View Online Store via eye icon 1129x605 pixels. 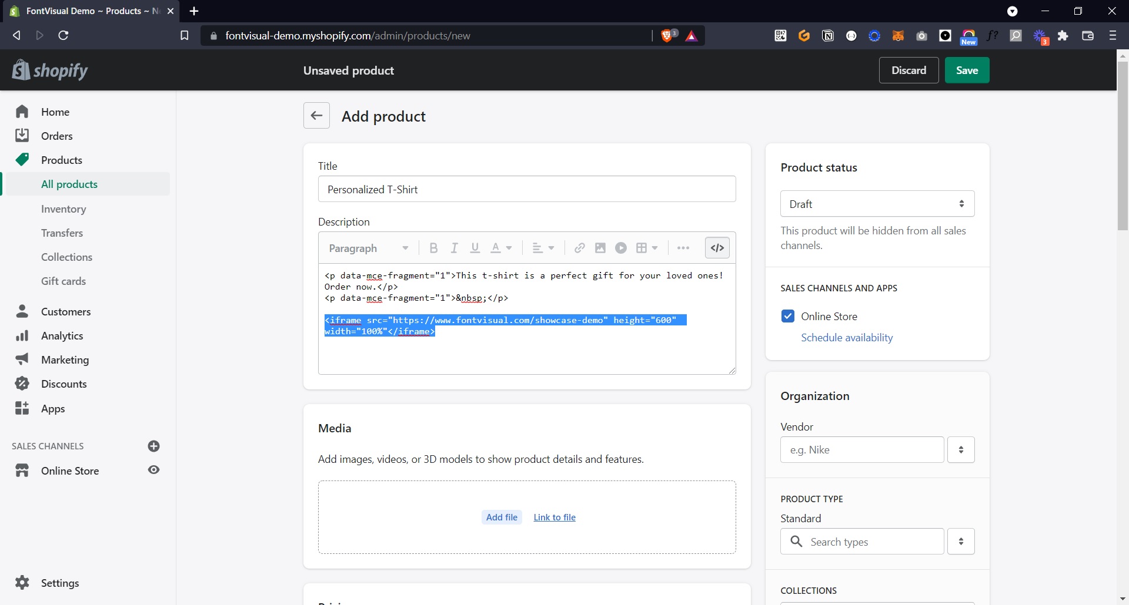[x=154, y=470]
